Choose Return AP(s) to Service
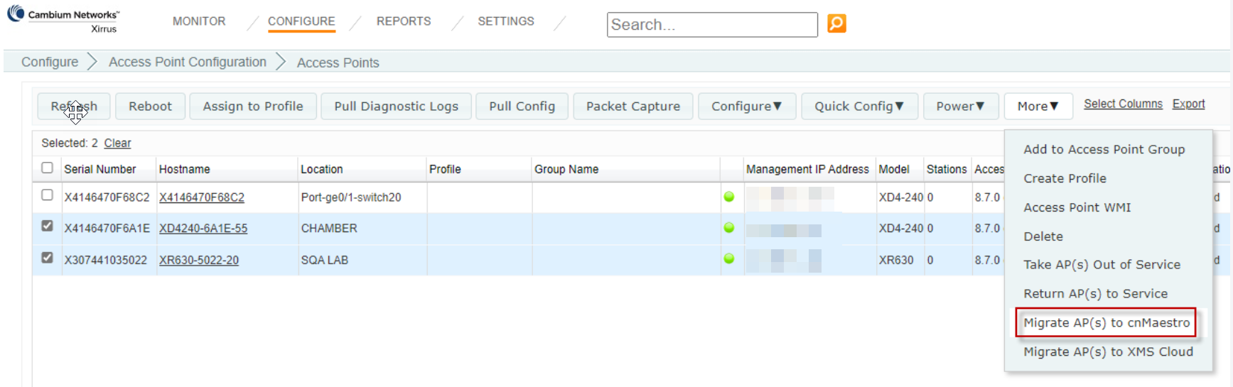Viewport: 1233px width, 387px height. 1095,293
